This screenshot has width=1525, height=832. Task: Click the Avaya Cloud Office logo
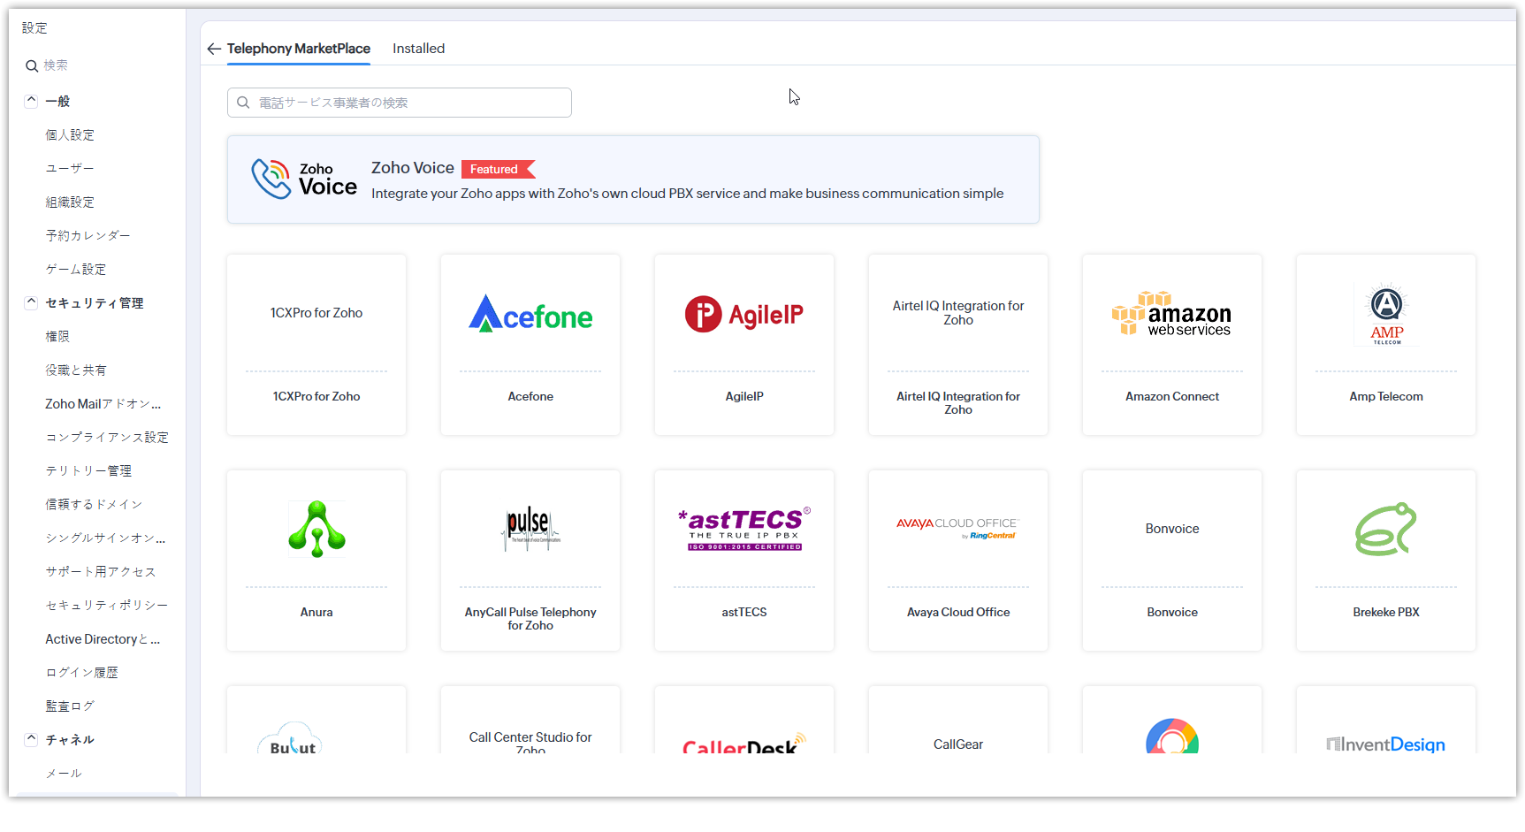tap(958, 528)
